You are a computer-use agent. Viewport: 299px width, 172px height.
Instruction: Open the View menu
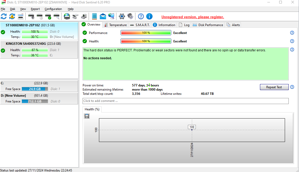click(x=23, y=9)
